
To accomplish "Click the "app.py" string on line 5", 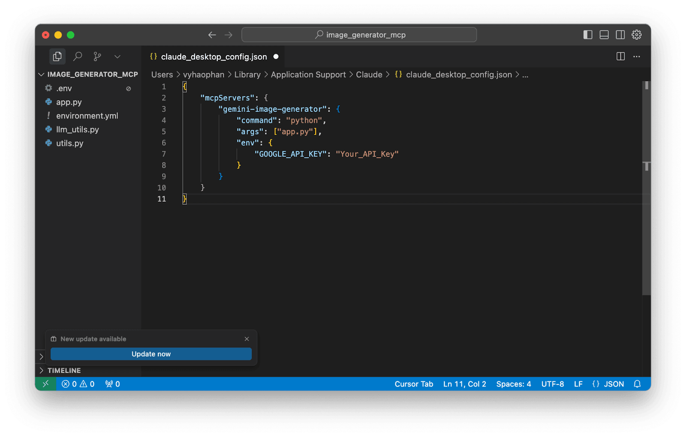I will (x=295, y=132).
